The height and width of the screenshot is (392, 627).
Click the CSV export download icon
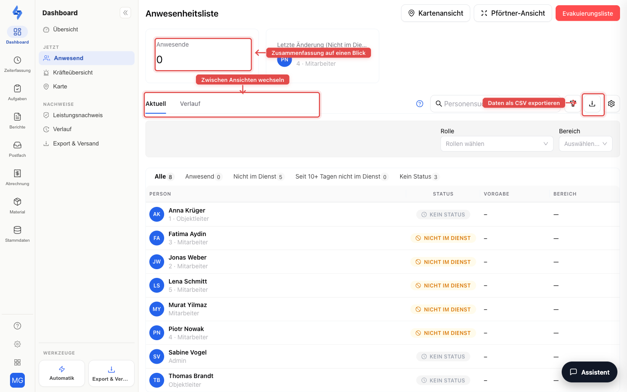592,104
